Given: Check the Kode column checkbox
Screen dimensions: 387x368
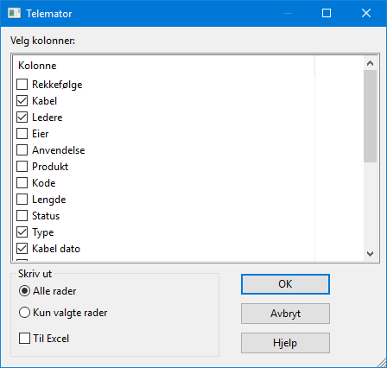Looking at the screenshot, I should click(x=22, y=183).
